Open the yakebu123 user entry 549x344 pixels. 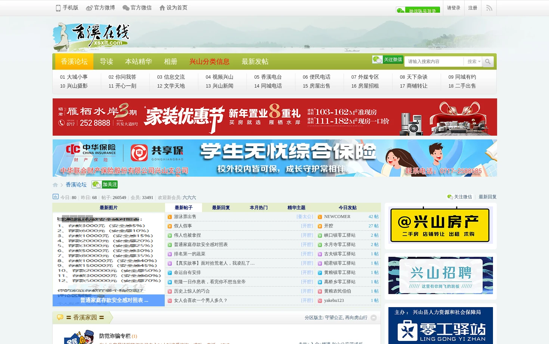(334, 300)
